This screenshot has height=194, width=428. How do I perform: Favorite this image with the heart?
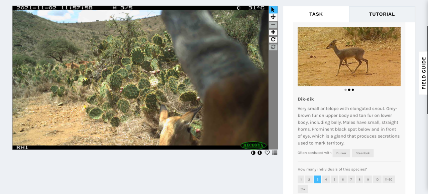267,153
